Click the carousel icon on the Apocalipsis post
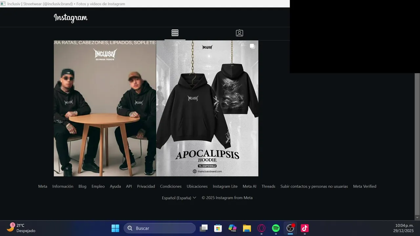Viewport: 420px width, 236px height. pyautogui.click(x=252, y=46)
